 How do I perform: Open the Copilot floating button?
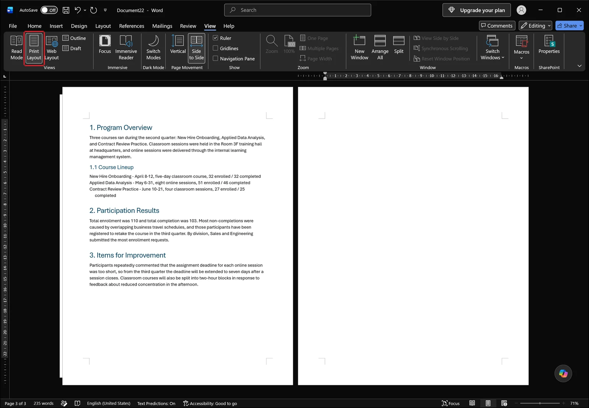tap(563, 373)
